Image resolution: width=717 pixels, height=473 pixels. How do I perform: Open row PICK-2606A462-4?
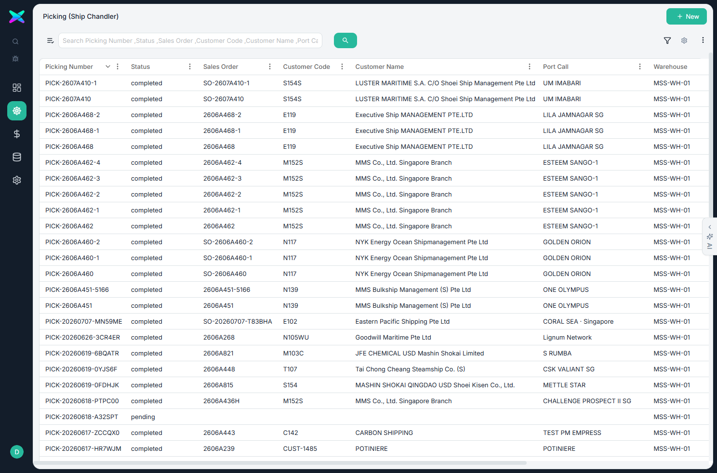pyautogui.click(x=374, y=162)
